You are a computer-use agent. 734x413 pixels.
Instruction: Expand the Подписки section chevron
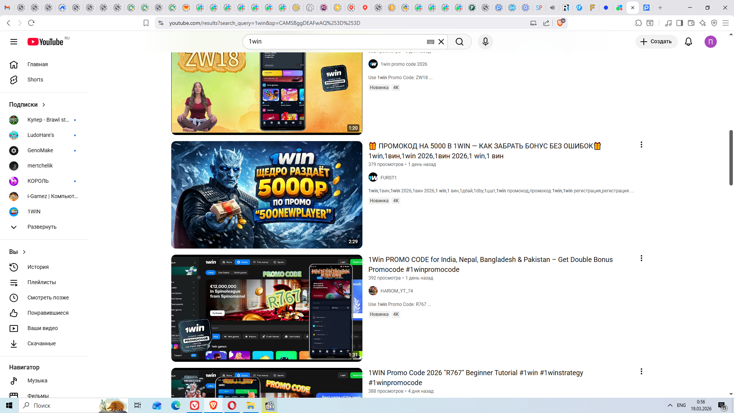coord(44,105)
